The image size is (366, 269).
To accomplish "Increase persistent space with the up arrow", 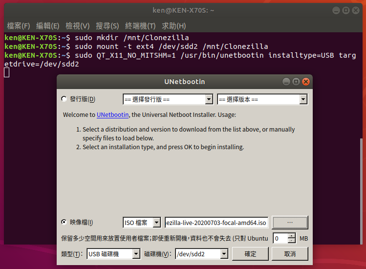I will 292,236.
